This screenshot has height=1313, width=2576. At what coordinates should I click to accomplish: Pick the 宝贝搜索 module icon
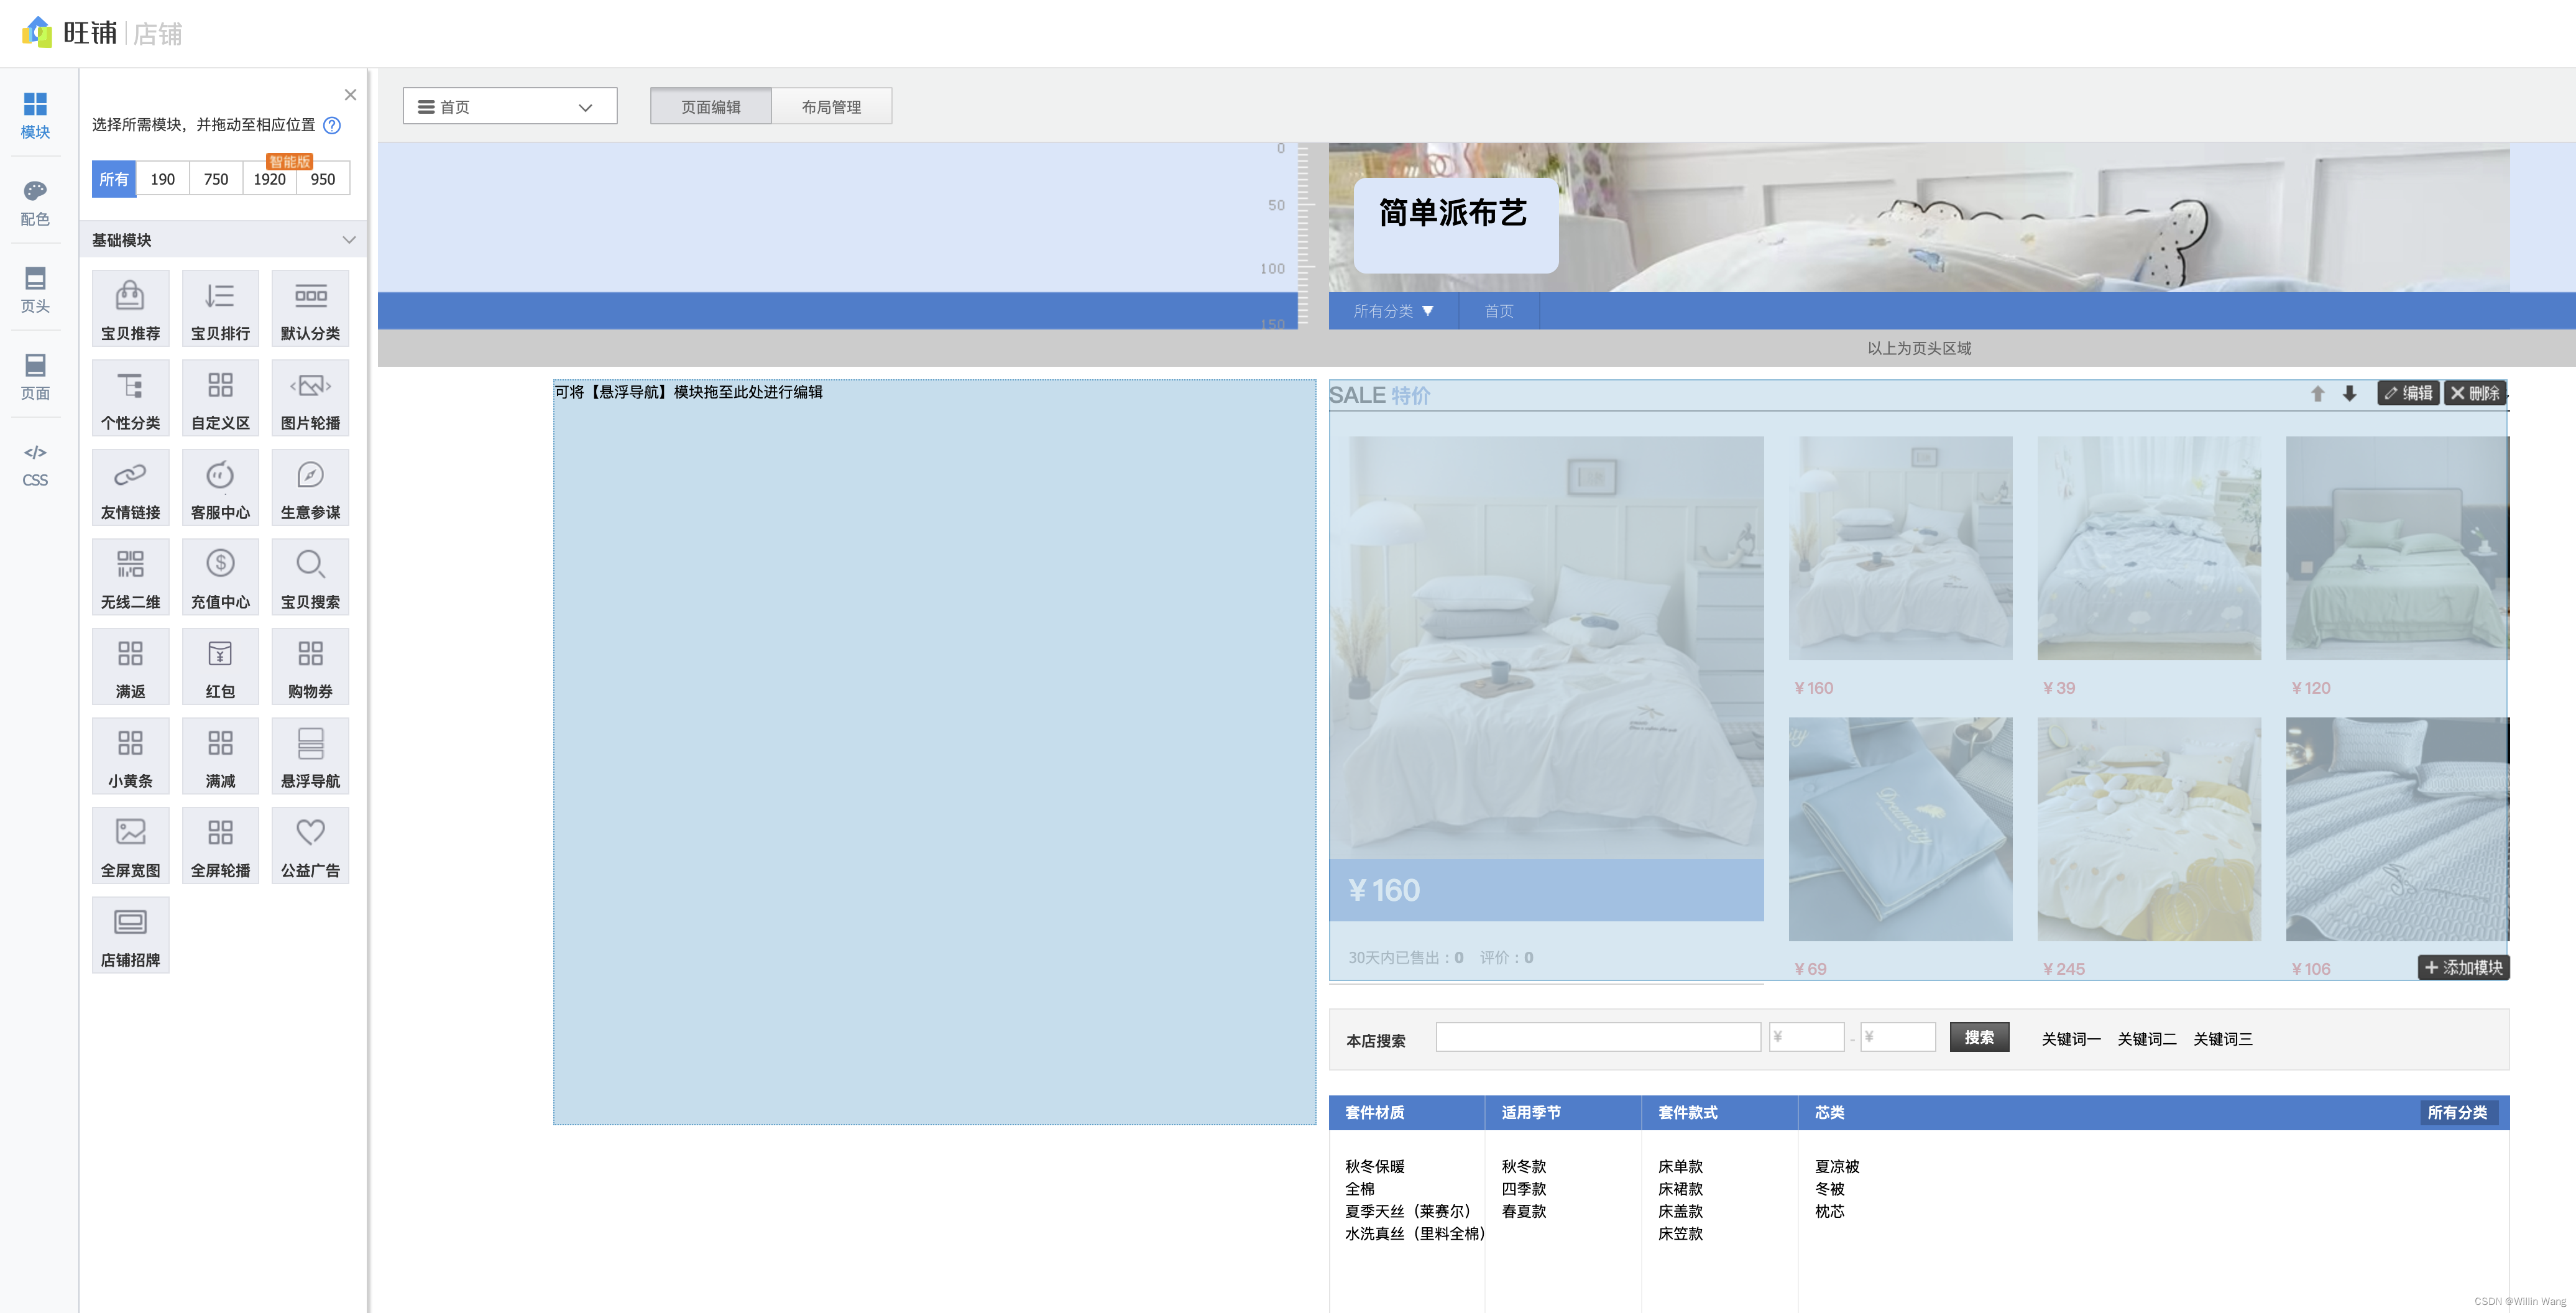pos(310,575)
